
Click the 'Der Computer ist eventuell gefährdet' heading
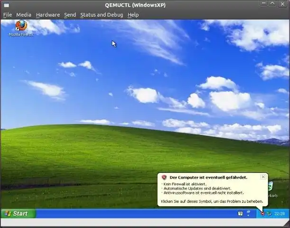pyautogui.click(x=208, y=178)
